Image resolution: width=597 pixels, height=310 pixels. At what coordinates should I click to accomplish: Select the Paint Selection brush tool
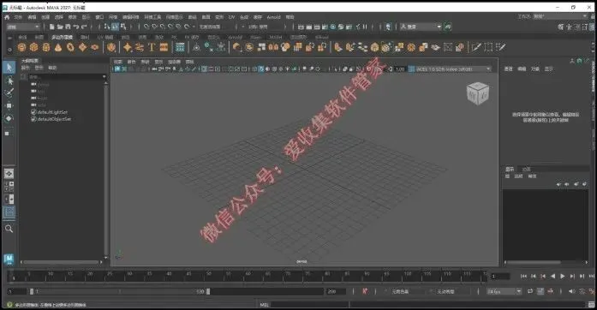pos(9,92)
